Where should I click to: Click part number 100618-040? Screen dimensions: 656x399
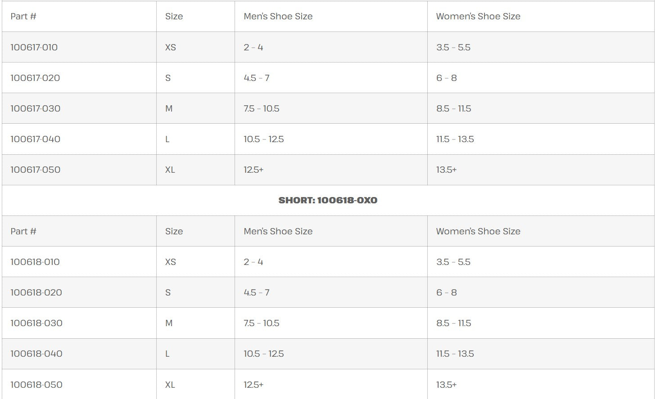click(x=36, y=354)
